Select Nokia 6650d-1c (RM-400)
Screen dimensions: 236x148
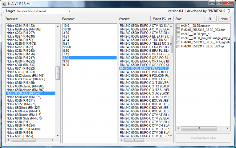(x=31, y=129)
